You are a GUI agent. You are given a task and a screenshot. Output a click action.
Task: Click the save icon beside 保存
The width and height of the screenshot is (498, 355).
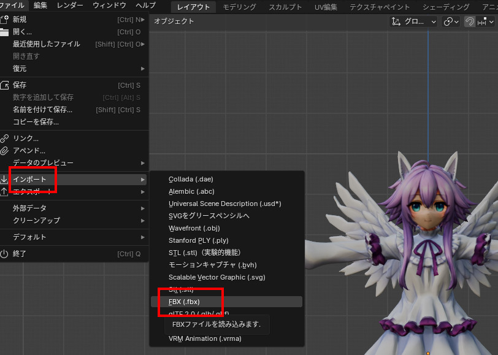(5, 85)
